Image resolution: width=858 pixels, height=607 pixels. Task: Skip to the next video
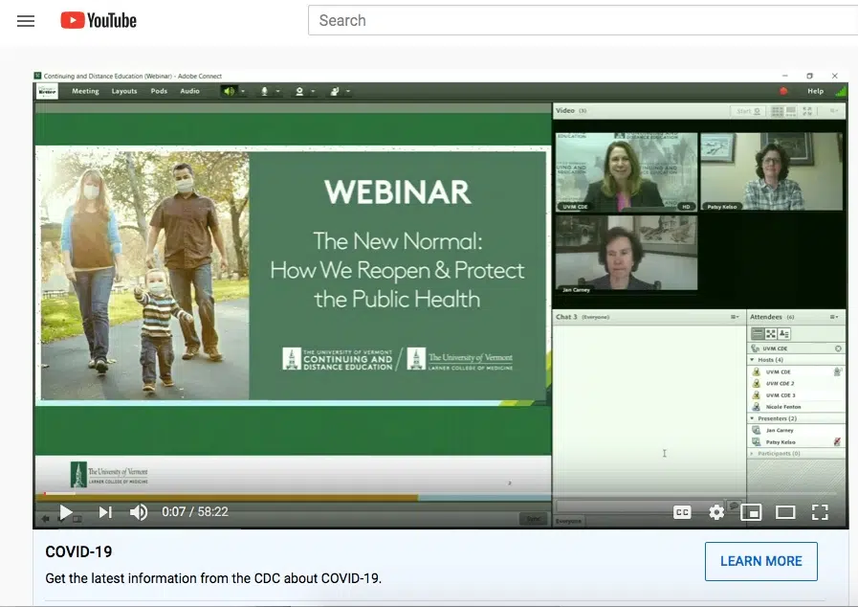[x=105, y=512]
